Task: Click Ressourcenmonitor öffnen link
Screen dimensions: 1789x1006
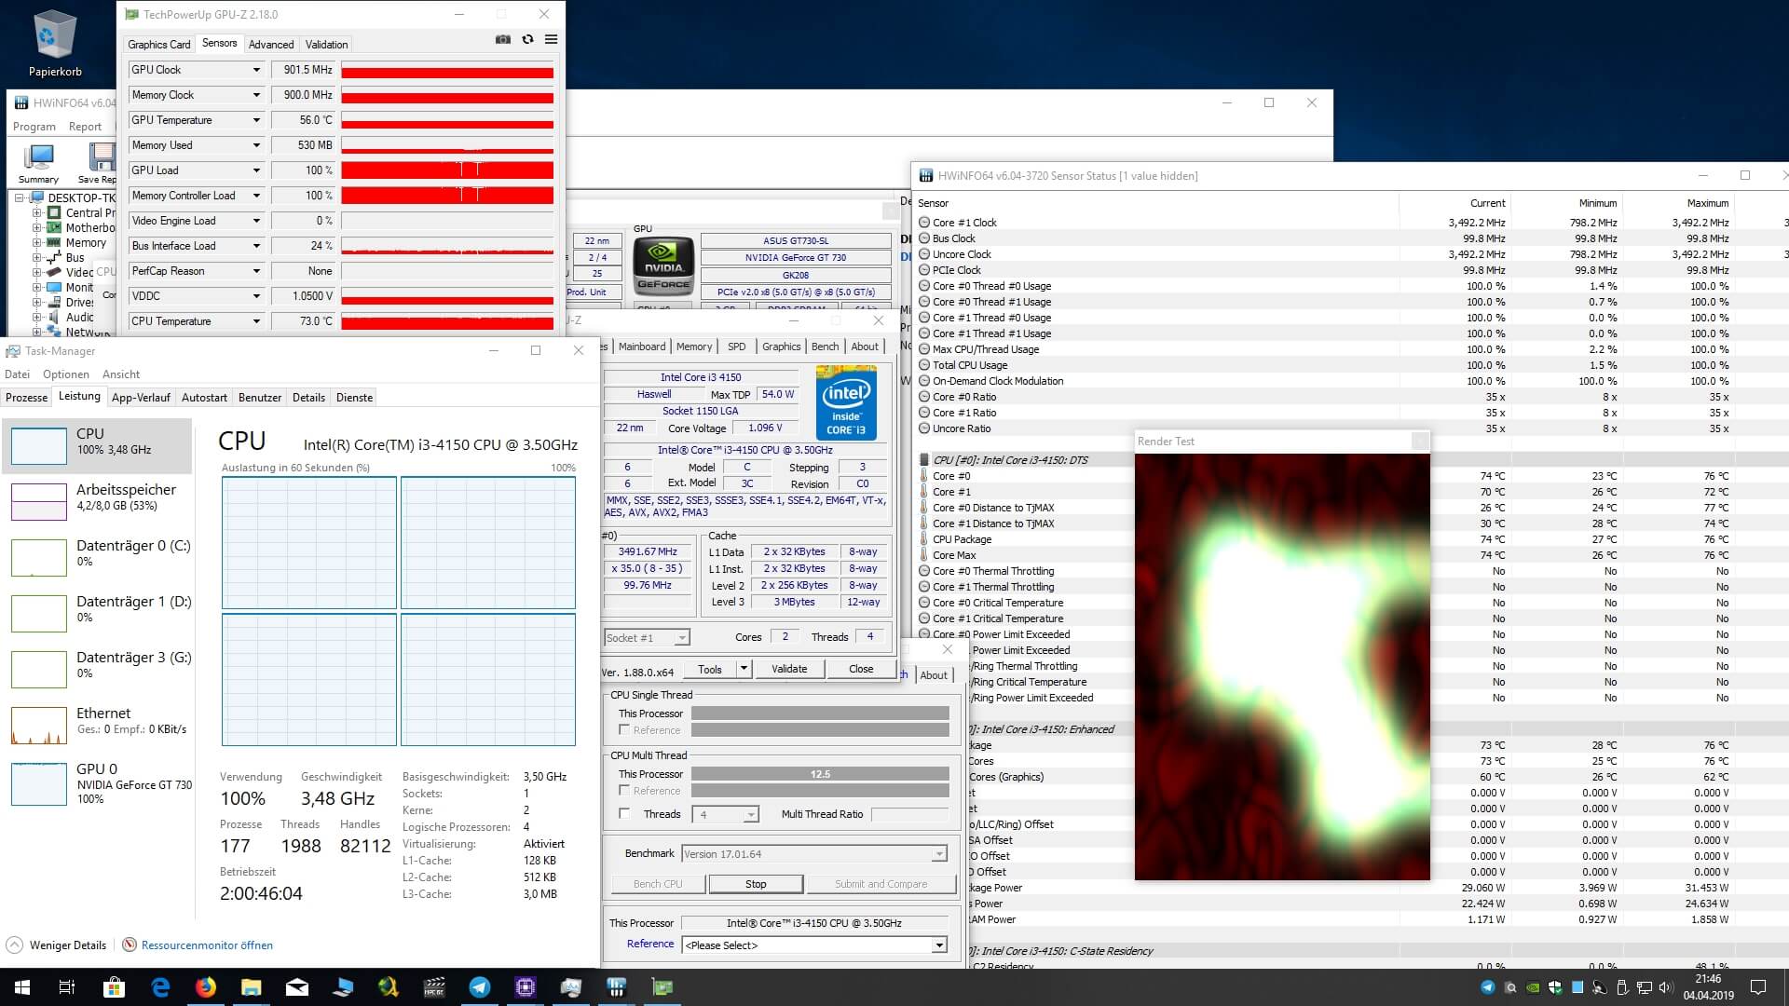Action: 207,945
